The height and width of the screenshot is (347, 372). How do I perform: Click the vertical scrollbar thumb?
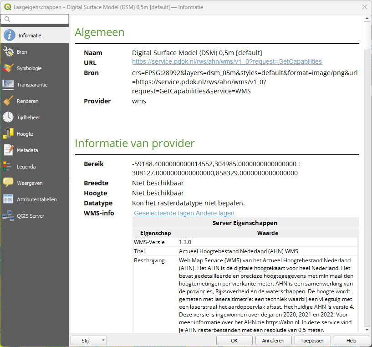point(367,36)
